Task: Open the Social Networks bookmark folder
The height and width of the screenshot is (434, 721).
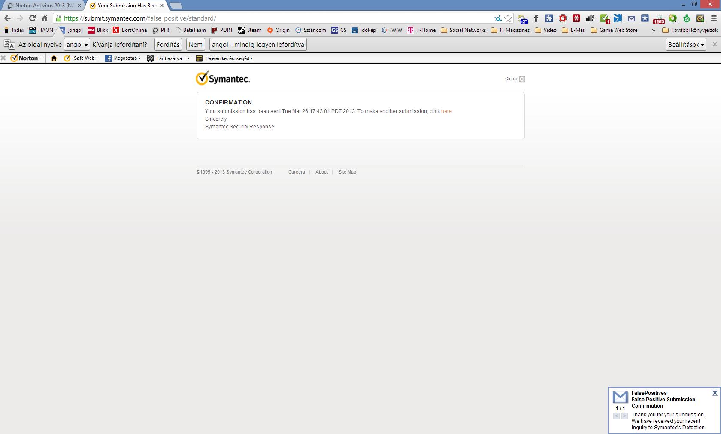Action: [x=463, y=30]
